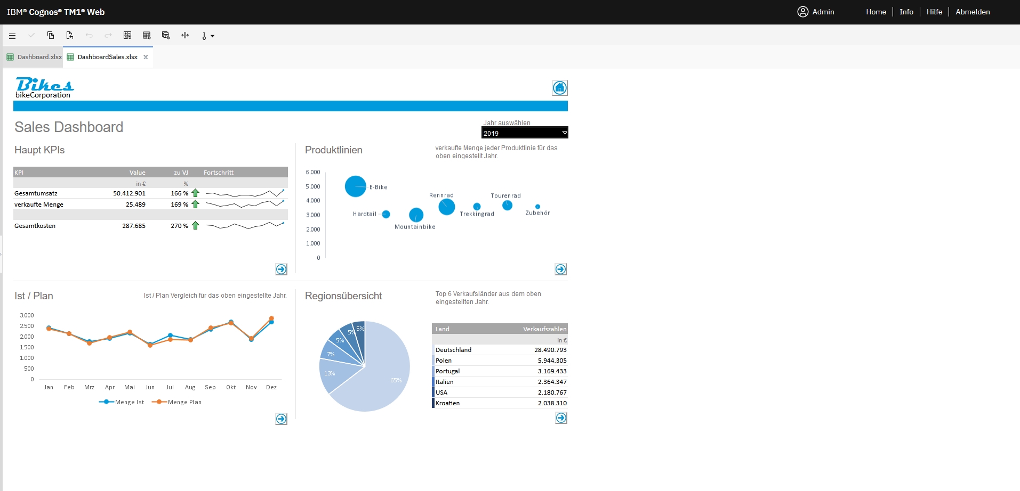Click the Portugal row label
The image size is (1020, 491).
point(447,371)
